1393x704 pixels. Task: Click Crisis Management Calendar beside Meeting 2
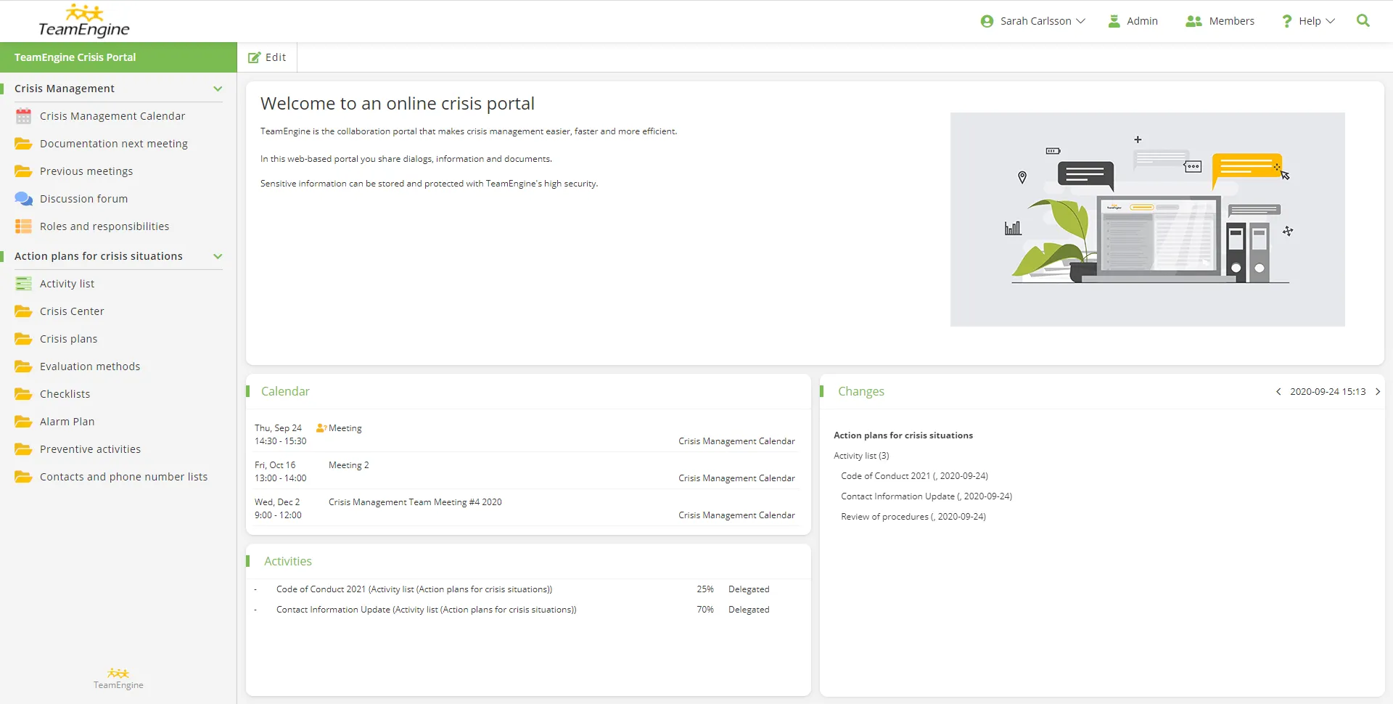[736, 478]
